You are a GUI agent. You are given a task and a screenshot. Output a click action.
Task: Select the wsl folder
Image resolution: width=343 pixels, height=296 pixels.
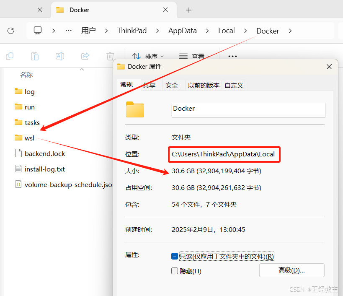[24, 138]
